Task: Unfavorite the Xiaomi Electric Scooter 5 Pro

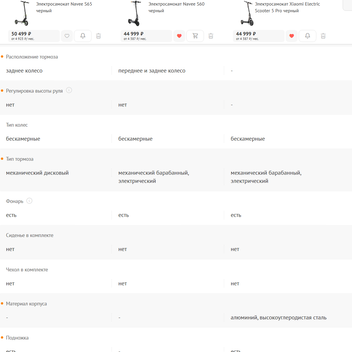Action: tap(292, 36)
